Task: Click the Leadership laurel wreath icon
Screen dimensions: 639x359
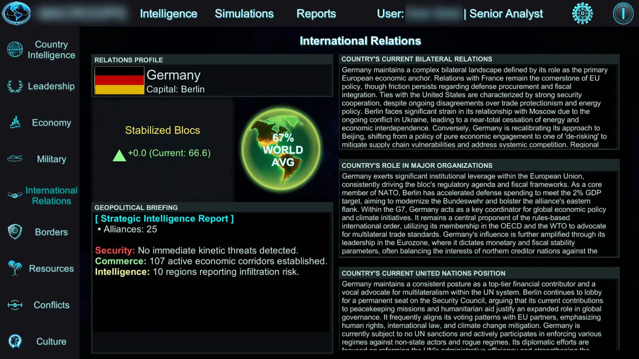Action: [x=15, y=86]
